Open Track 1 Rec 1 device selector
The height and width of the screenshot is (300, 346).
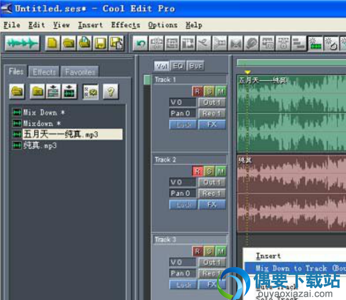click(x=212, y=113)
